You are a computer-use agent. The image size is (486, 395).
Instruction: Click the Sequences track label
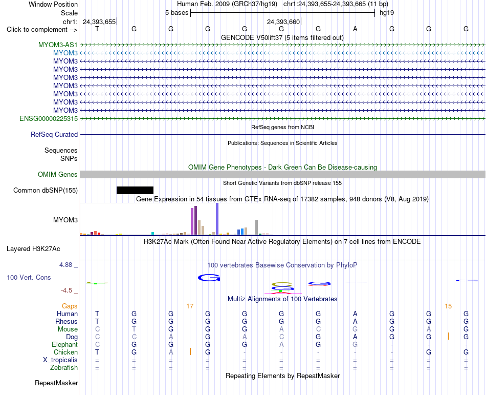[x=61, y=150]
